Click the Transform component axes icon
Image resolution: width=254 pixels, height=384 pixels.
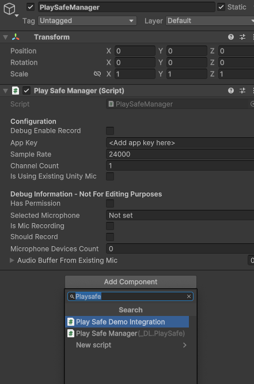(x=16, y=37)
